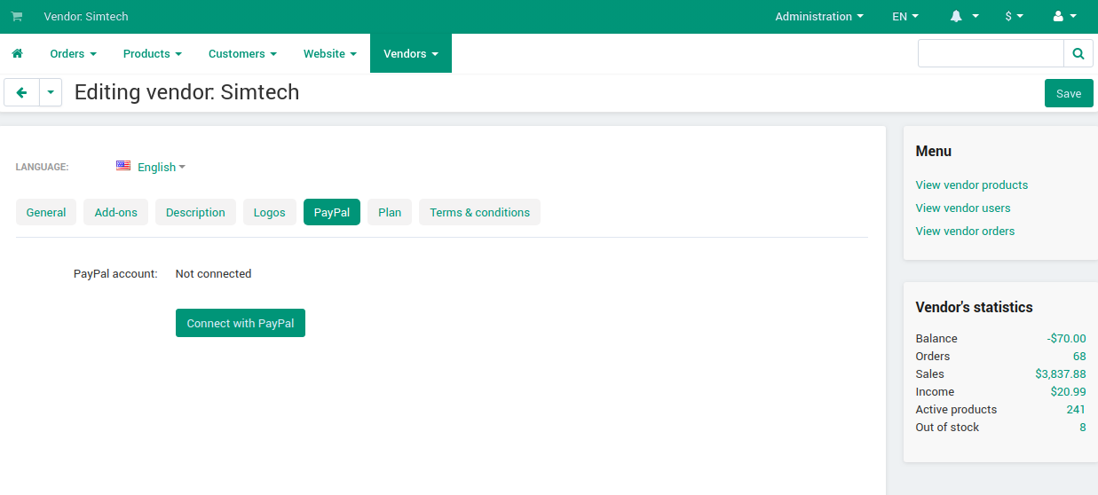
Task: Expand the Products menu
Action: tap(152, 53)
